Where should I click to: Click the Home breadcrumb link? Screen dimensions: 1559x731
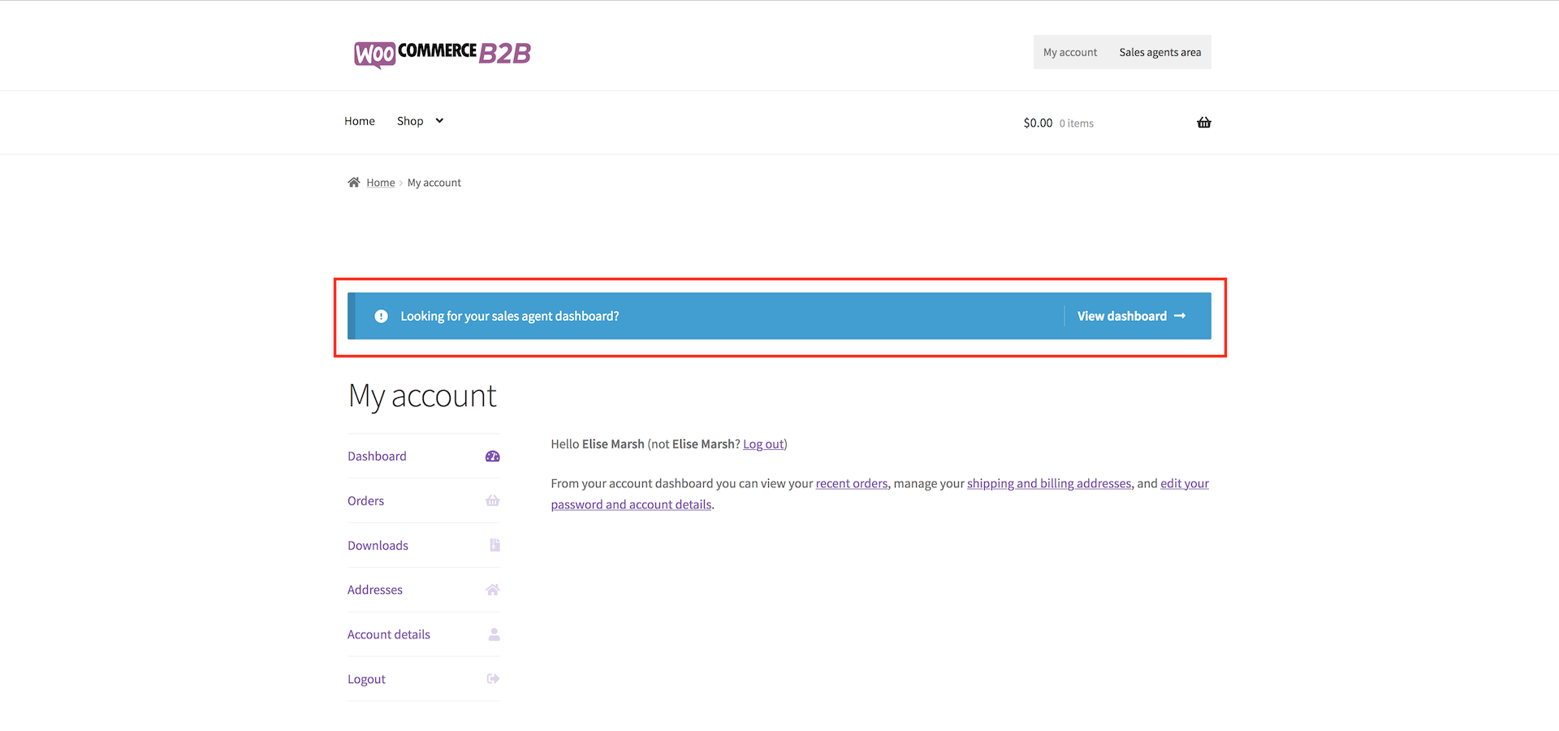pos(380,183)
